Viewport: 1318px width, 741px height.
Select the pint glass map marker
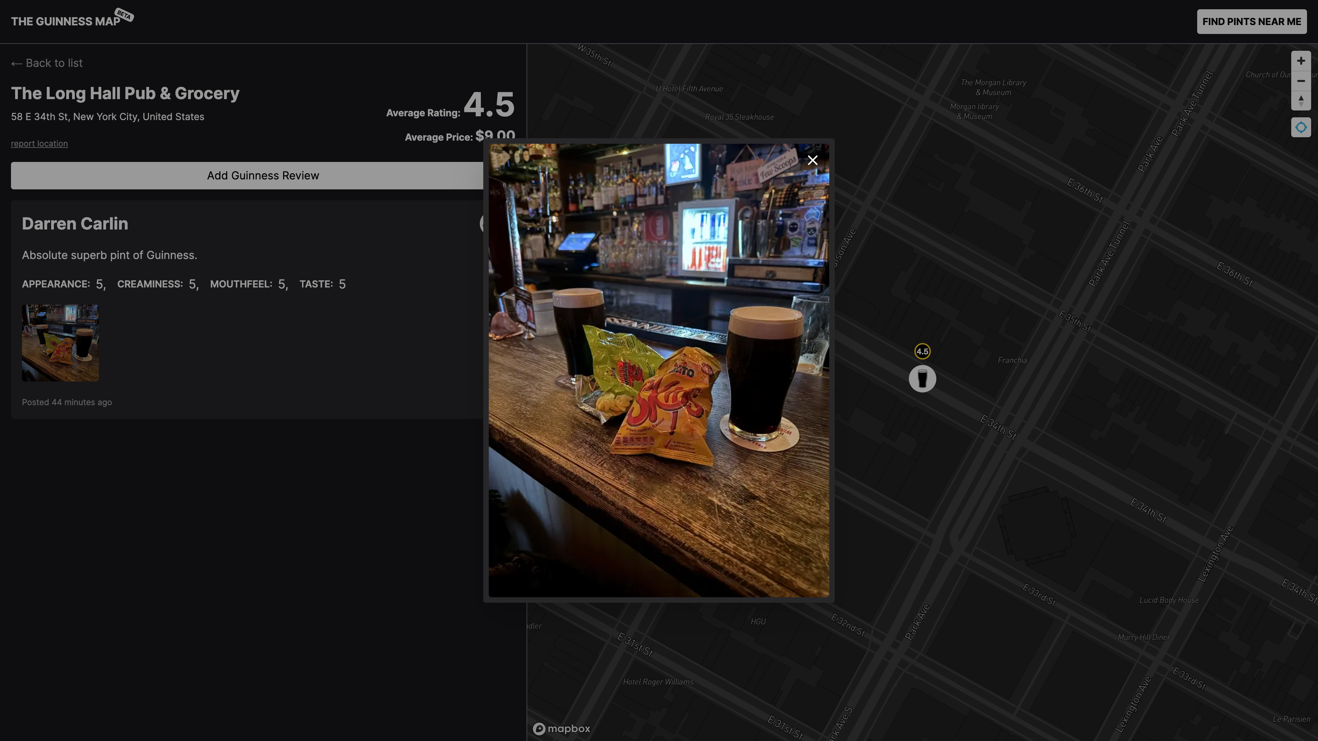point(922,379)
